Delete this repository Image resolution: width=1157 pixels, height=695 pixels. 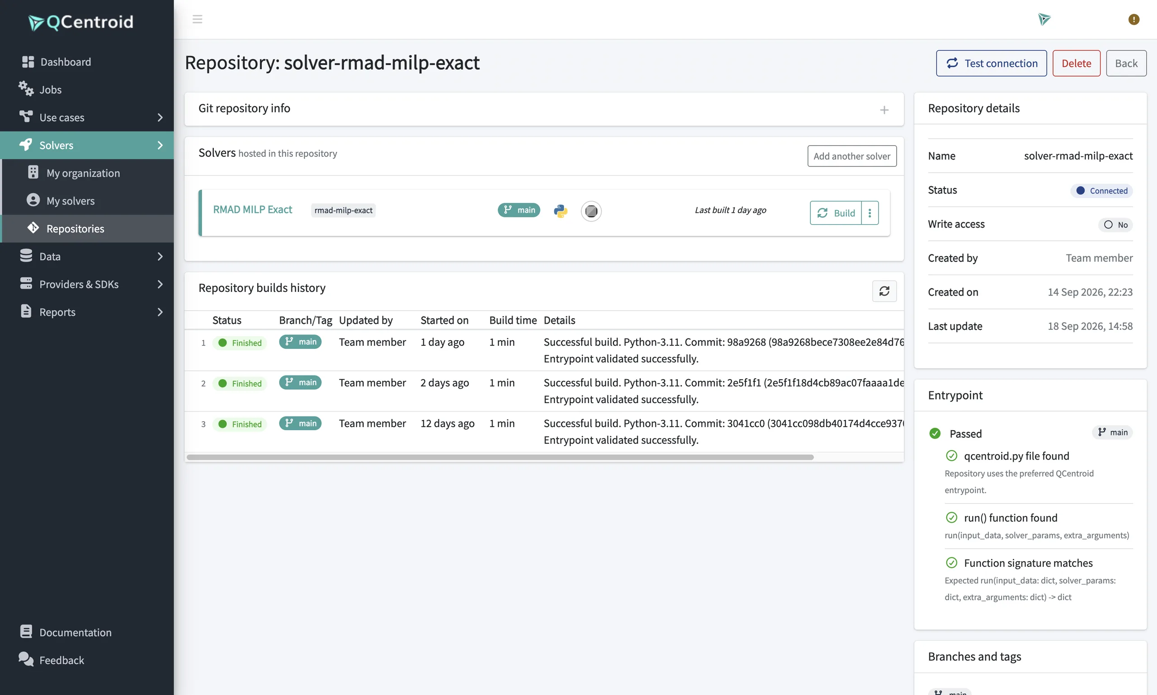(1076, 63)
